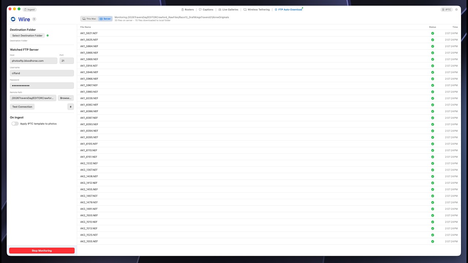Screen dimensions: 468x263
Task: Open the Rosters tab
Action: click(x=188, y=9)
